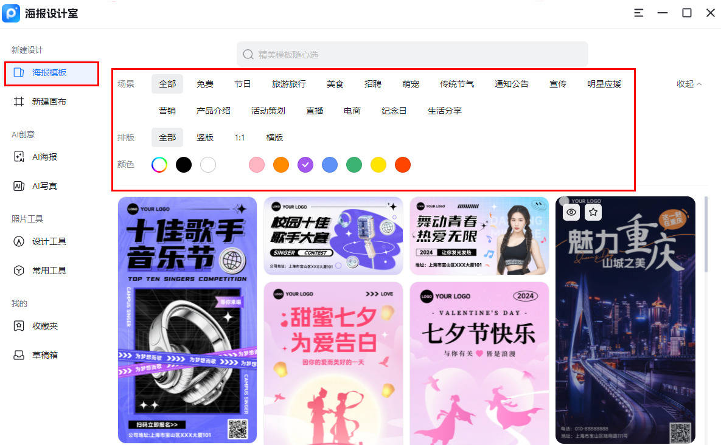Deselect the checked purple color swatch
The image size is (721, 445).
tap(305, 164)
